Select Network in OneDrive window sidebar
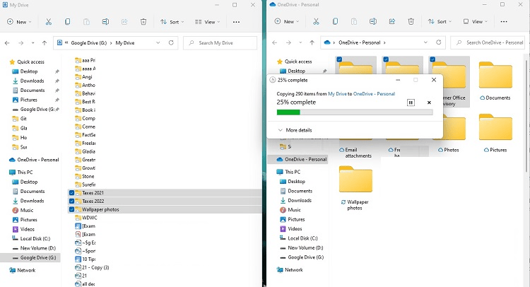 (x=290, y=270)
